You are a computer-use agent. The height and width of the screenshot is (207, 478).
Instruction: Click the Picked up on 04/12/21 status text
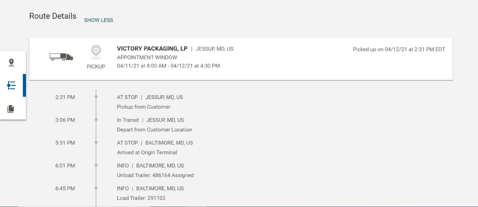point(399,49)
